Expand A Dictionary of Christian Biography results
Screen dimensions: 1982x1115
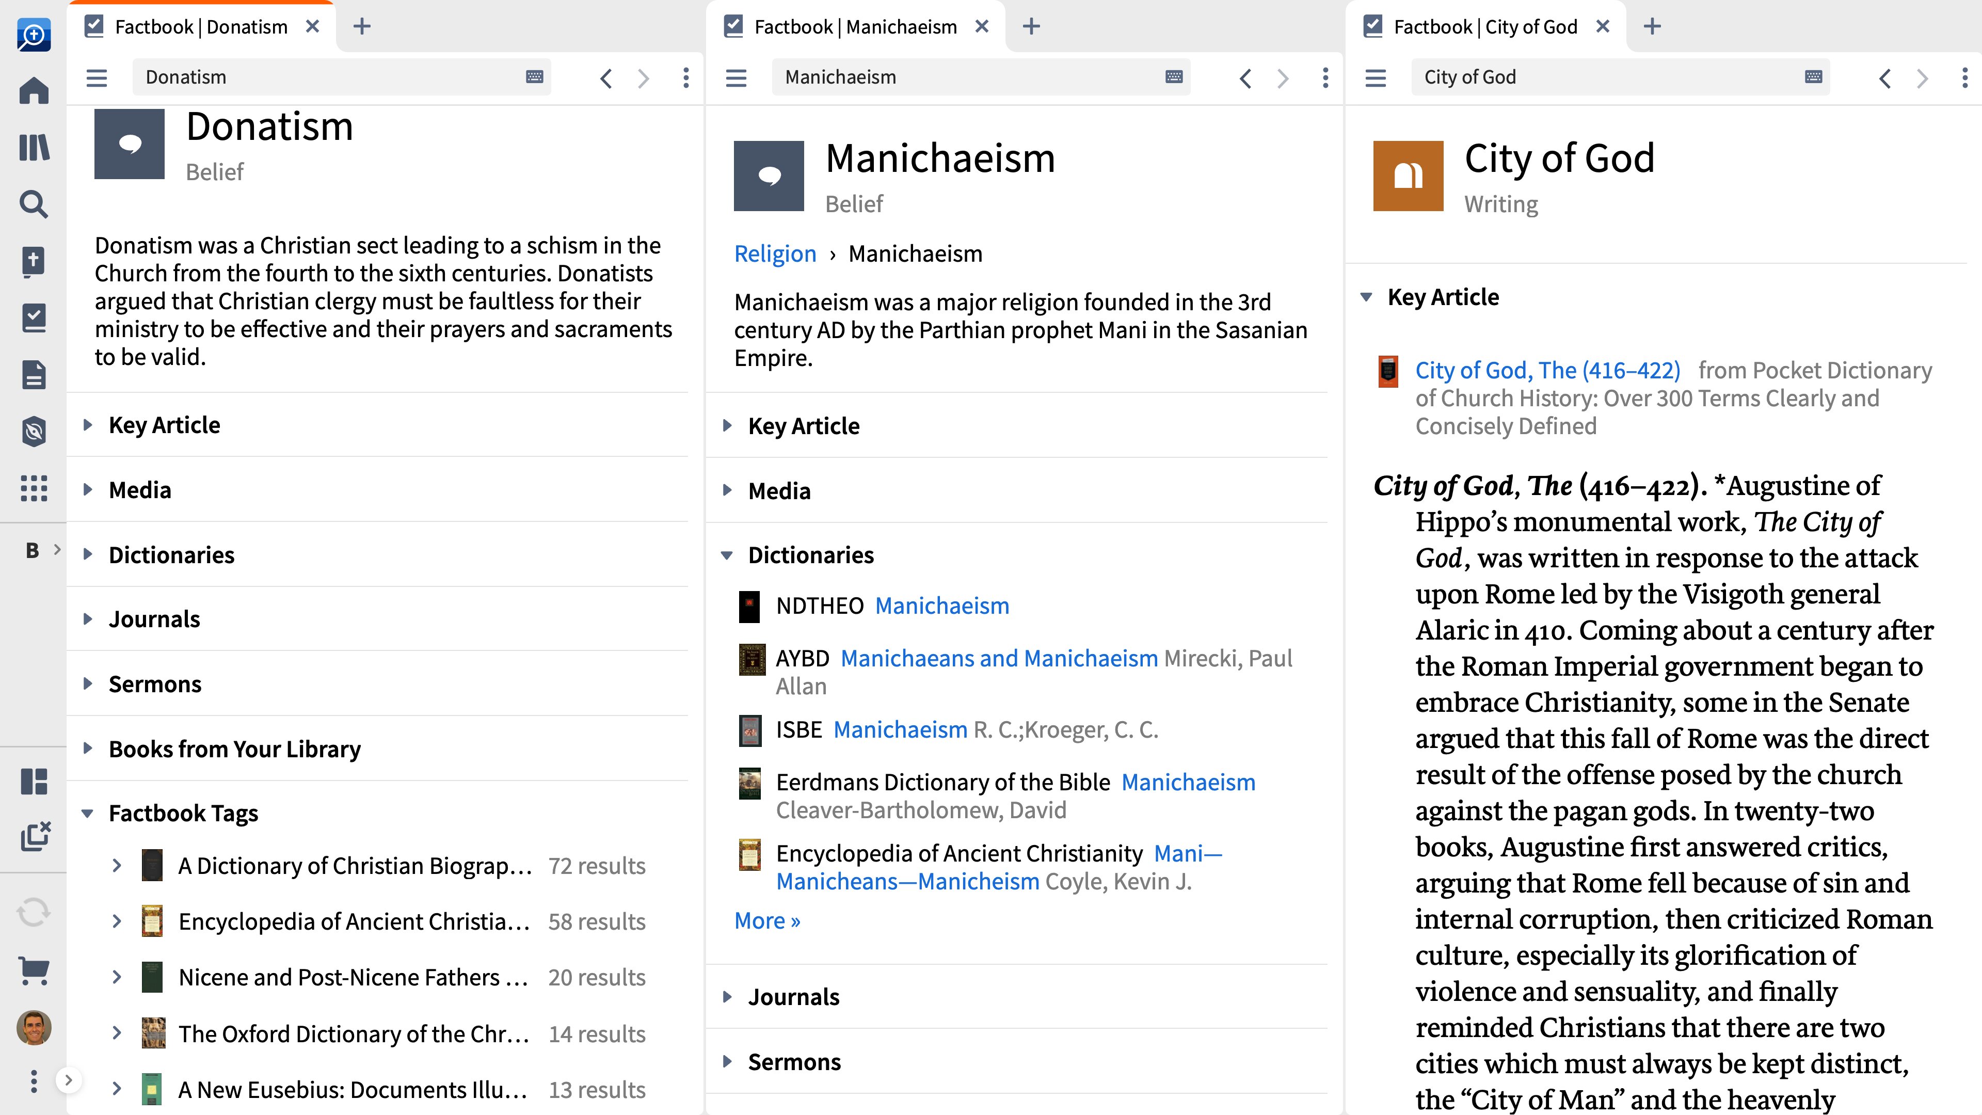point(117,866)
